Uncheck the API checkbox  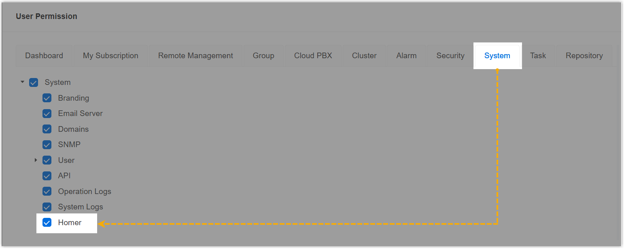click(47, 176)
